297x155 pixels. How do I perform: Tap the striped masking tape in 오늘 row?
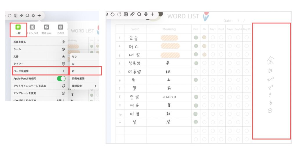point(169,38)
